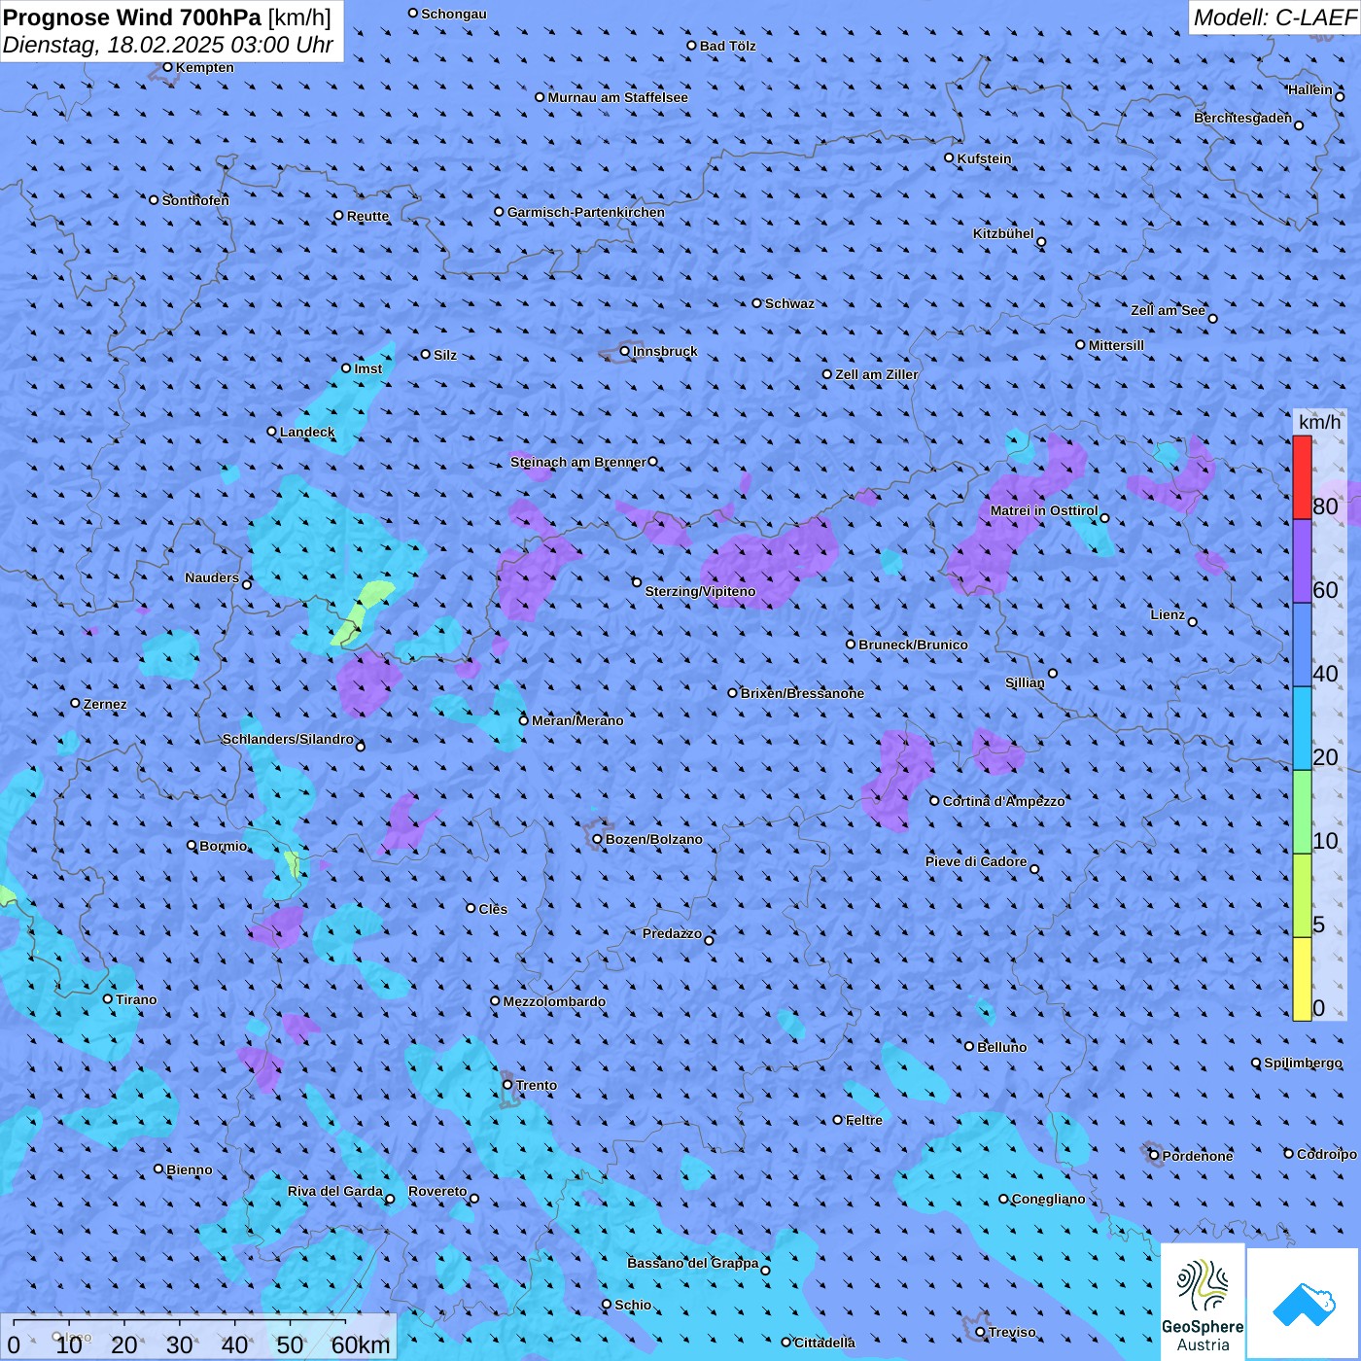Click the Zernez label
This screenshot has width=1361, height=1361.
(x=105, y=704)
